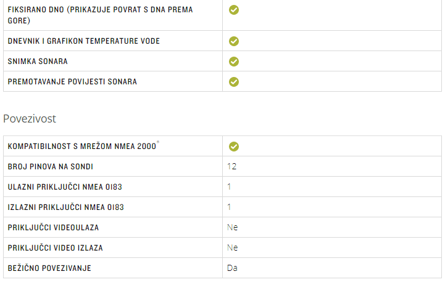Select the Priključci videoulaza label
Image resolution: width=445 pixels, height=282 pixels.
pos(53,228)
